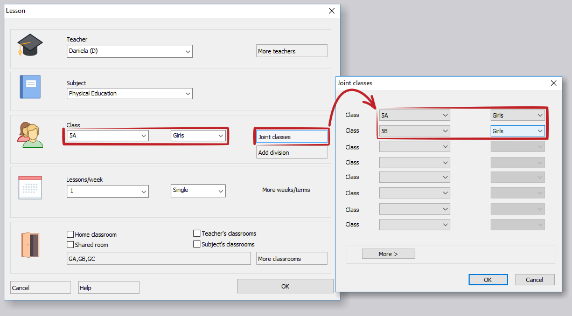This screenshot has width=572, height=316.
Task: Close the Joint classes dialog window
Action: tap(554, 83)
